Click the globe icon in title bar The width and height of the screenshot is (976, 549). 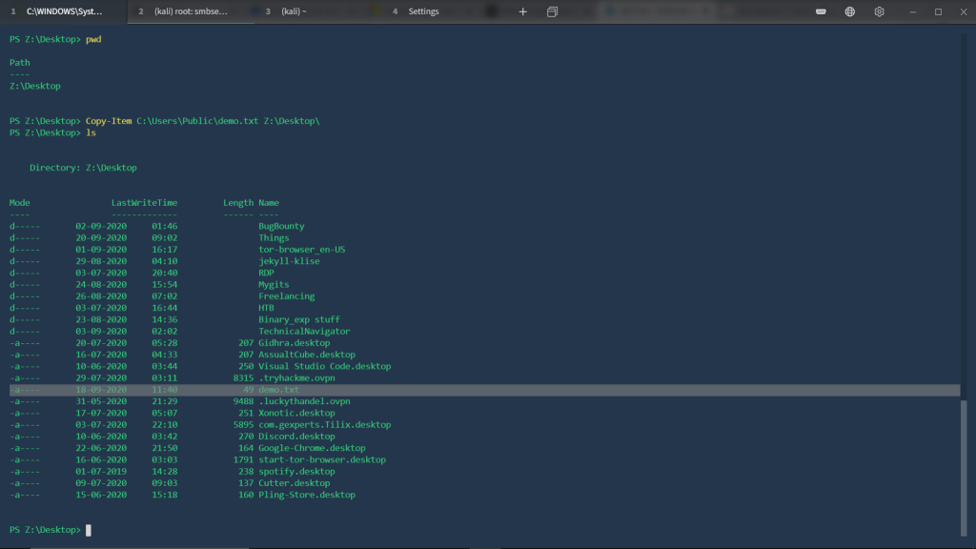tap(849, 11)
